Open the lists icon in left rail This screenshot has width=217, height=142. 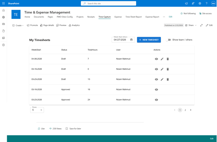pyautogui.click(x=4, y=38)
